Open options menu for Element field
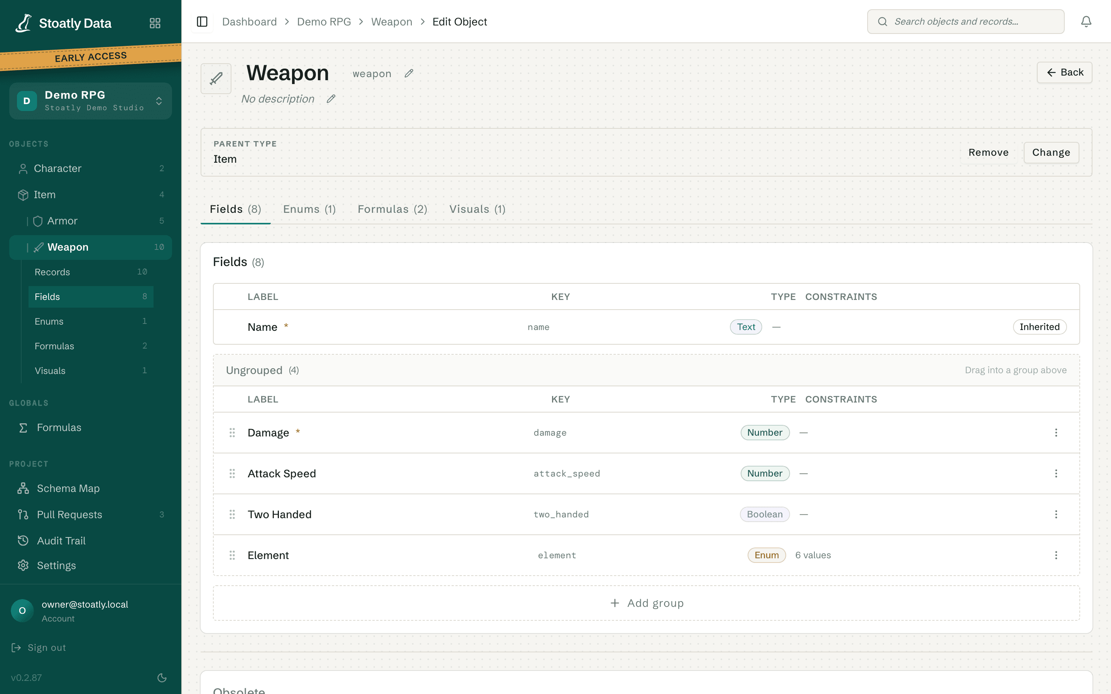Viewport: 1111px width, 694px height. (x=1056, y=555)
